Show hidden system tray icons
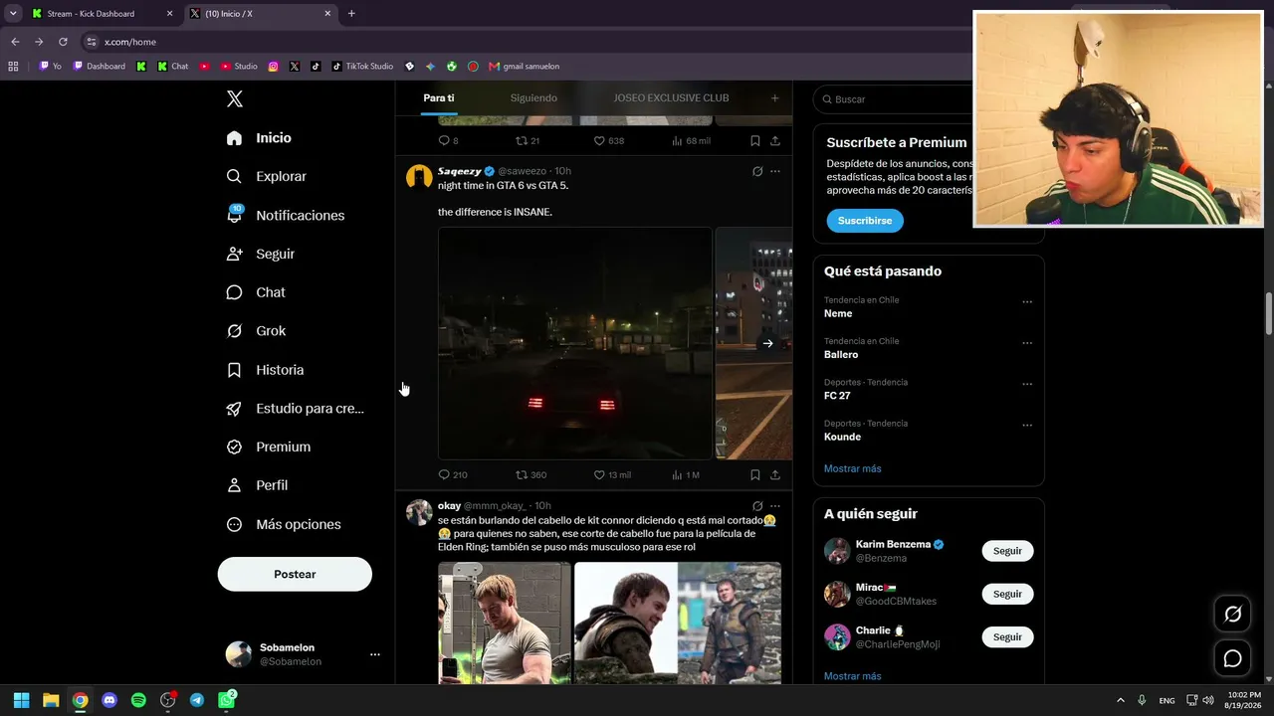 (1121, 700)
